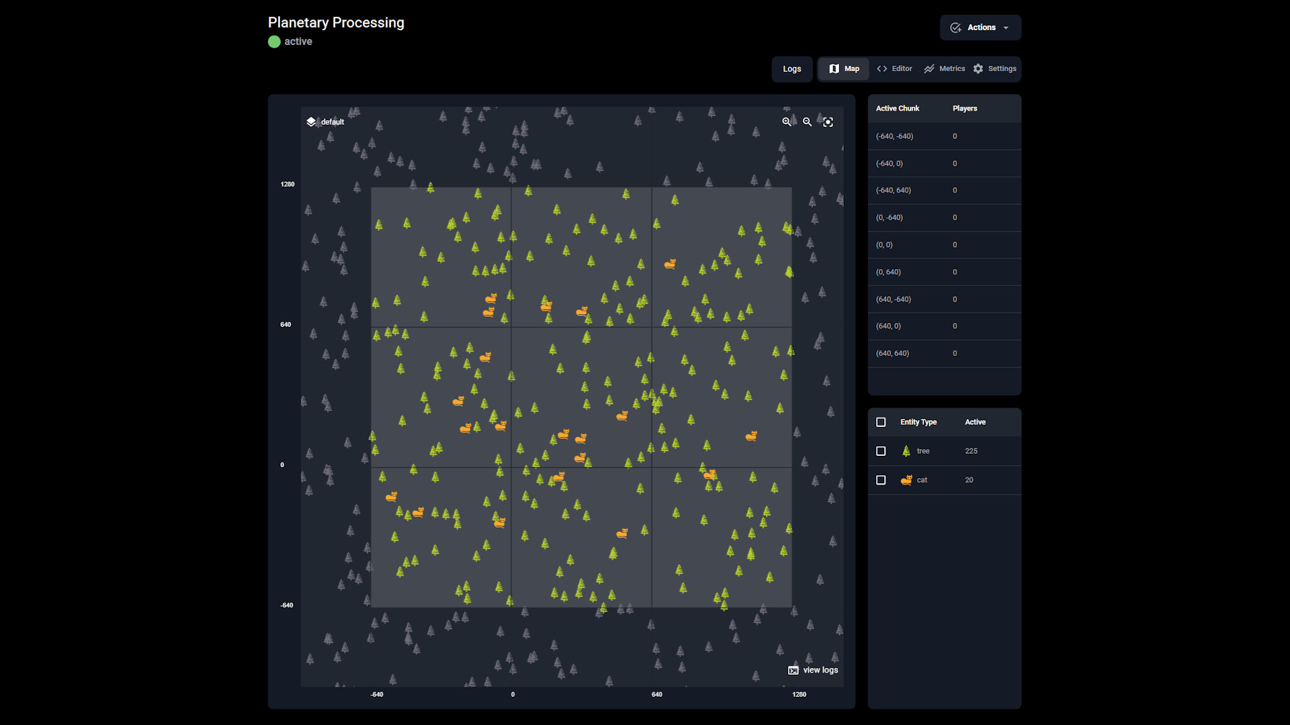Switch to the Metrics tab
This screenshot has width=1290, height=725.
point(944,68)
